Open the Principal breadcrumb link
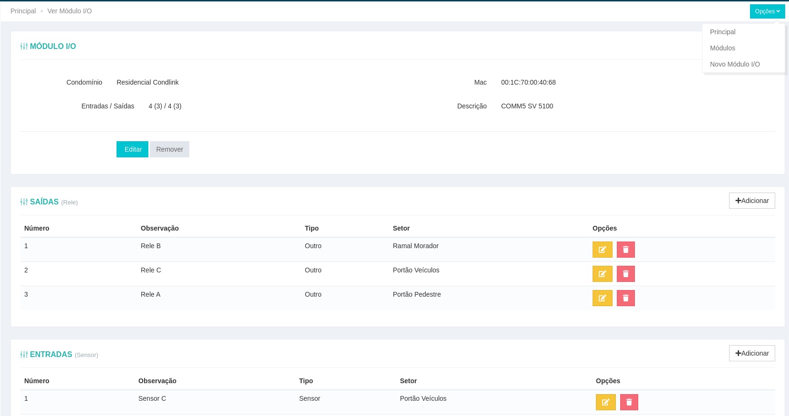Screen dimensions: 789x416 coord(23,11)
